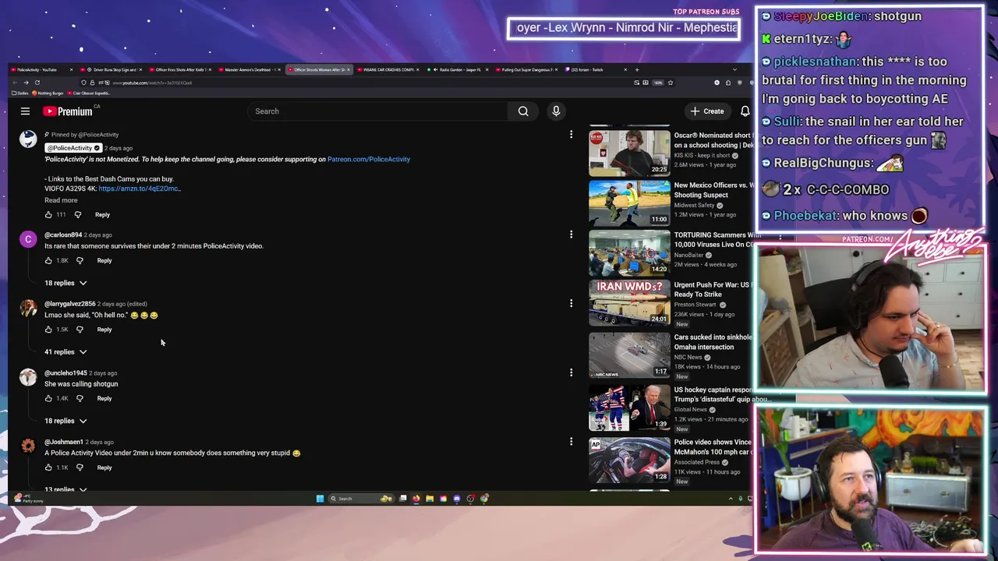This screenshot has width=998, height=561.
Task: Open TORTURING Scammers video thumbnail
Action: (x=629, y=252)
